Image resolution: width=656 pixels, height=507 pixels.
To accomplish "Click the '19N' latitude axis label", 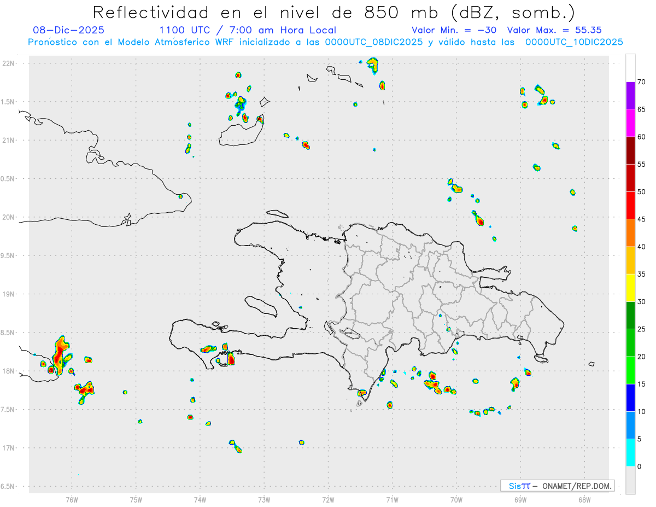I will click(8, 294).
